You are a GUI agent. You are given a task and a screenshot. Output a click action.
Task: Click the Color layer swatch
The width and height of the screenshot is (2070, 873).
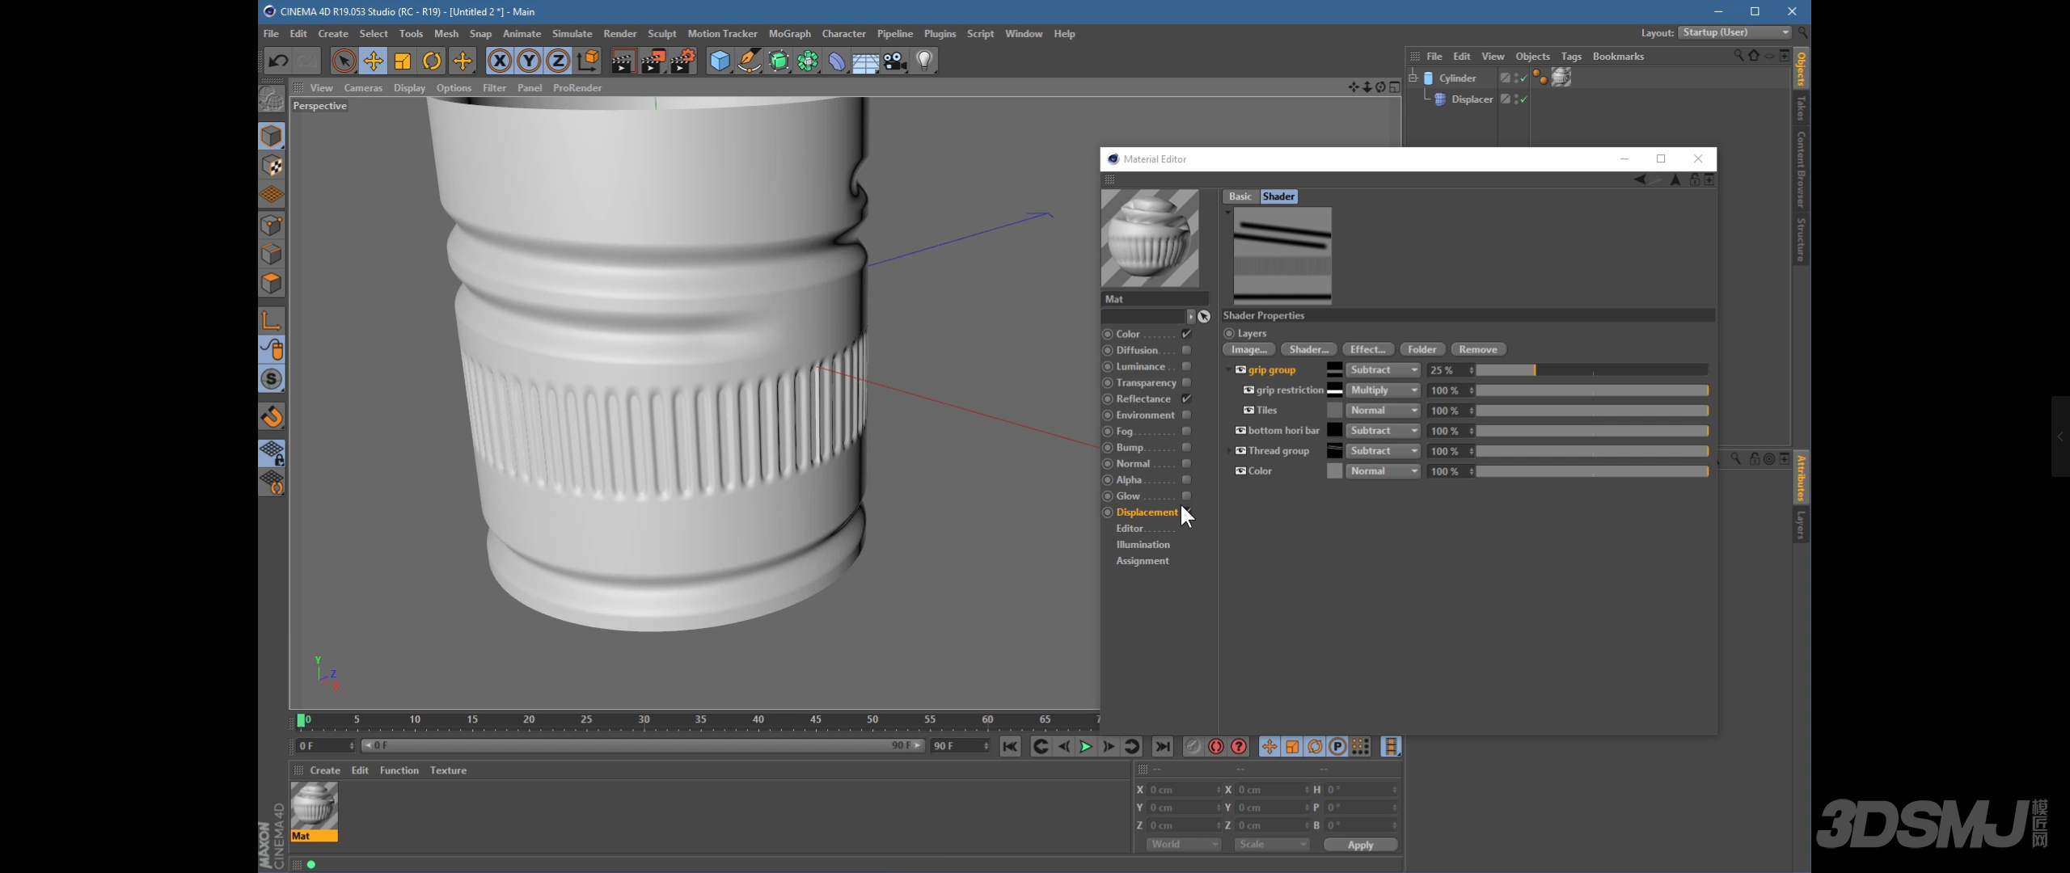[1334, 470]
